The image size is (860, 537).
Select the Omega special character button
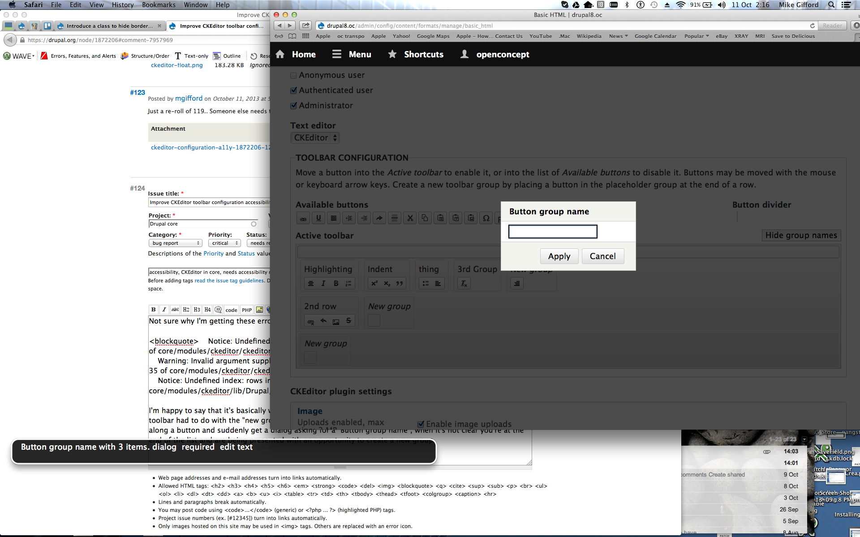(x=486, y=218)
